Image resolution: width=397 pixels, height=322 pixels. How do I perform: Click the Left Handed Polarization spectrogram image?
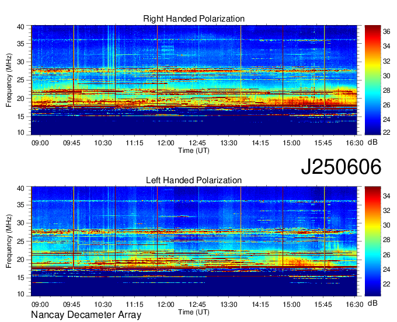194,242
